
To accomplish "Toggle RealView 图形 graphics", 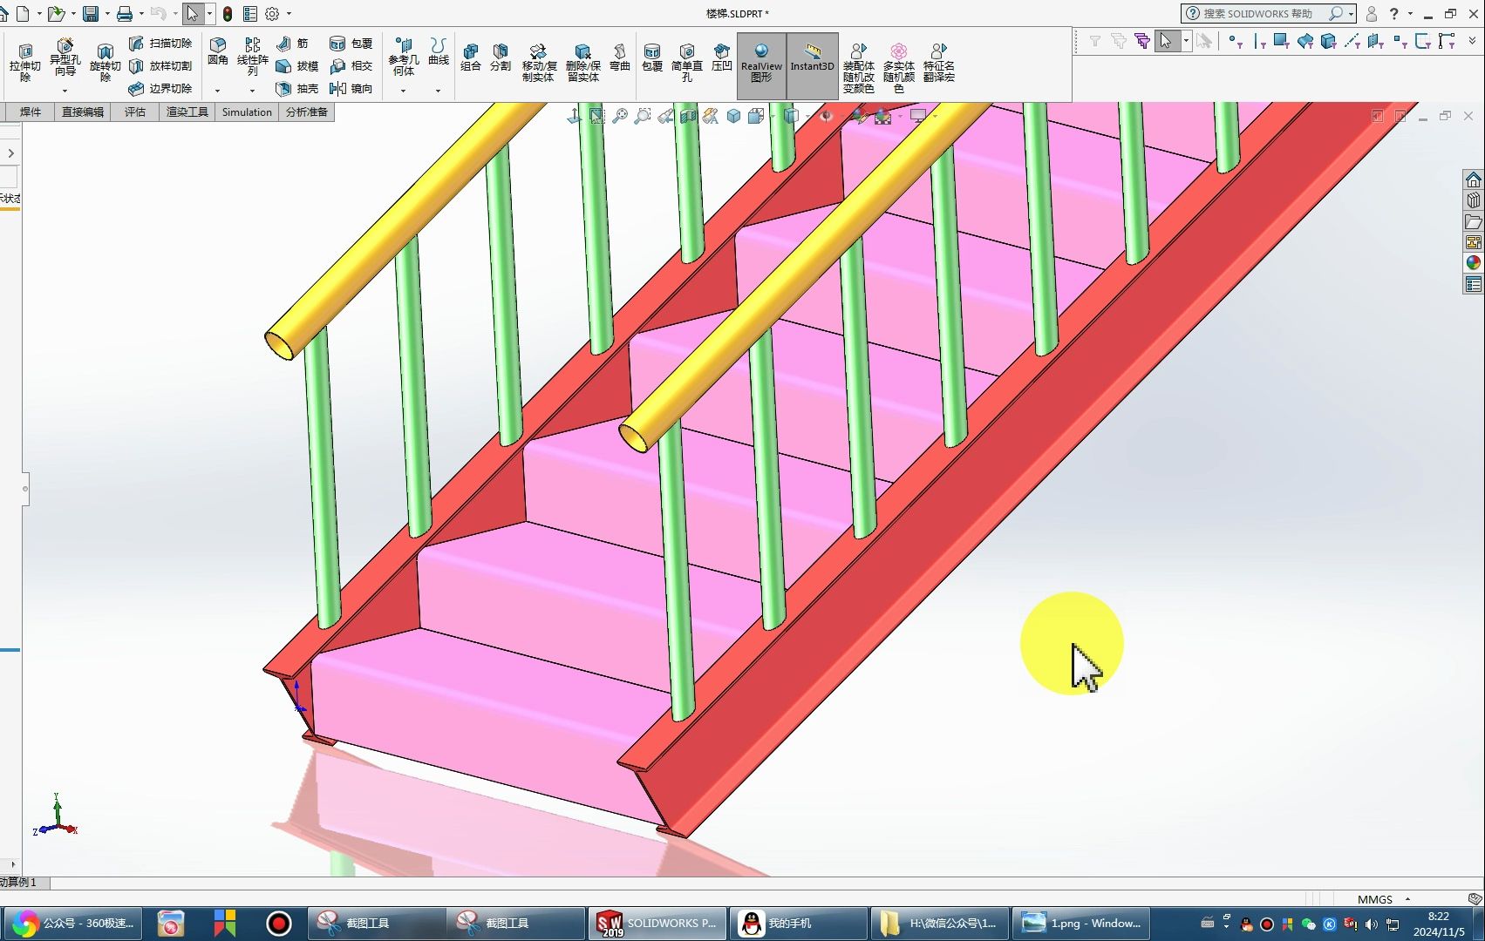I will click(761, 64).
